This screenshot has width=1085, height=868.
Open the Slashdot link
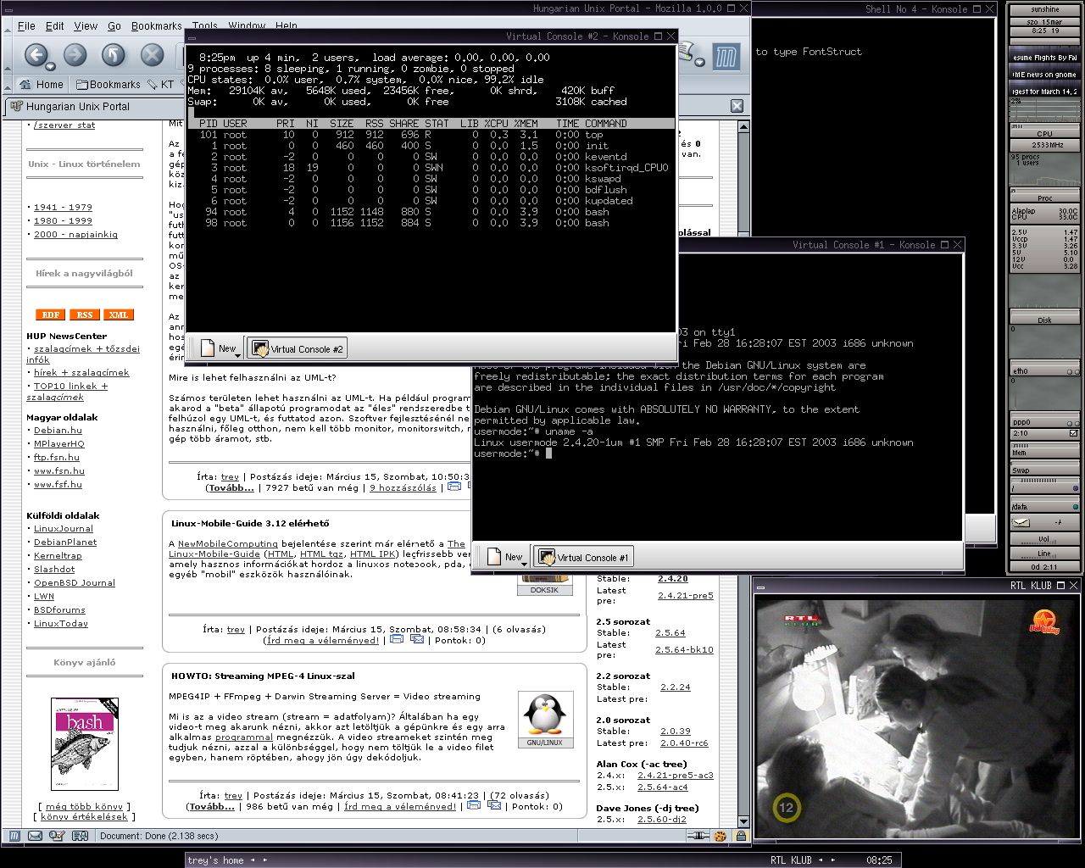pyautogui.click(x=54, y=570)
